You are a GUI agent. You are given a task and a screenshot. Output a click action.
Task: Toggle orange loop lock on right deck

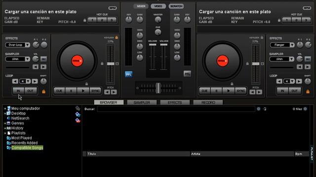click(x=308, y=91)
